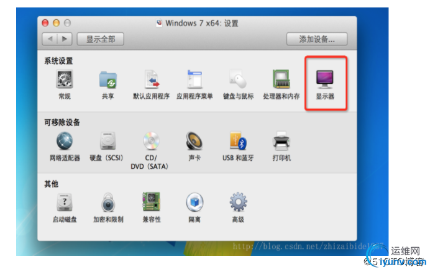
Task: Open 键盘与鼠标 keyboard and mouse settings
Action: coord(238,79)
